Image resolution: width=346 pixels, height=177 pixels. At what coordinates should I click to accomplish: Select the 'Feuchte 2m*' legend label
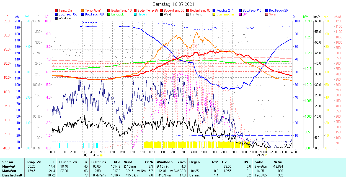[x=225, y=10]
